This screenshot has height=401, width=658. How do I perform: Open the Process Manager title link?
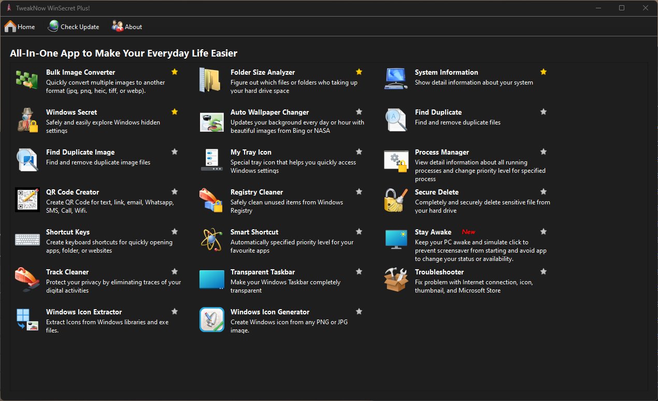click(x=441, y=152)
